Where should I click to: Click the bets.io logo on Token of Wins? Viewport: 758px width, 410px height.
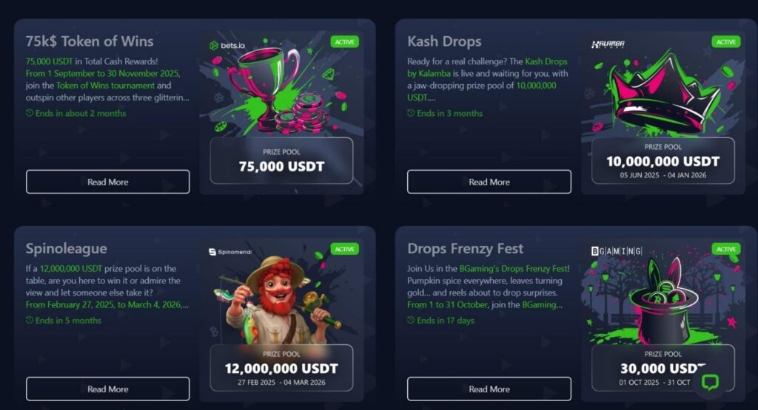227,45
